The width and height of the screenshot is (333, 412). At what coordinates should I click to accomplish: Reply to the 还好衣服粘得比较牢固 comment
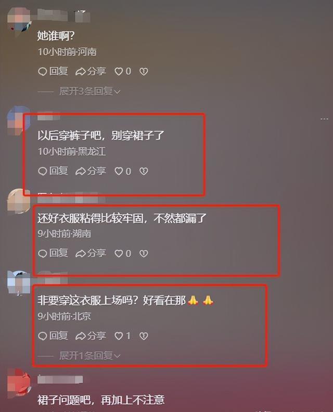tap(53, 253)
